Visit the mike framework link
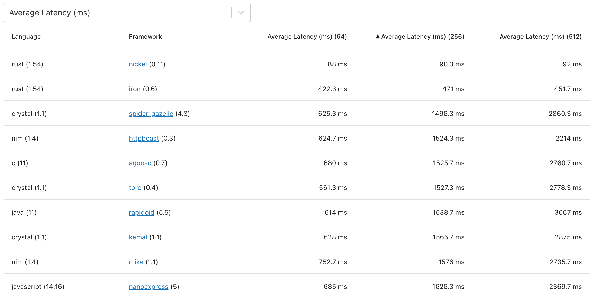The image size is (593, 294). [136, 262]
